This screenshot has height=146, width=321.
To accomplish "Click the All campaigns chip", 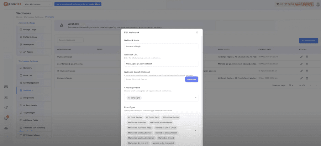I will 134,98.
